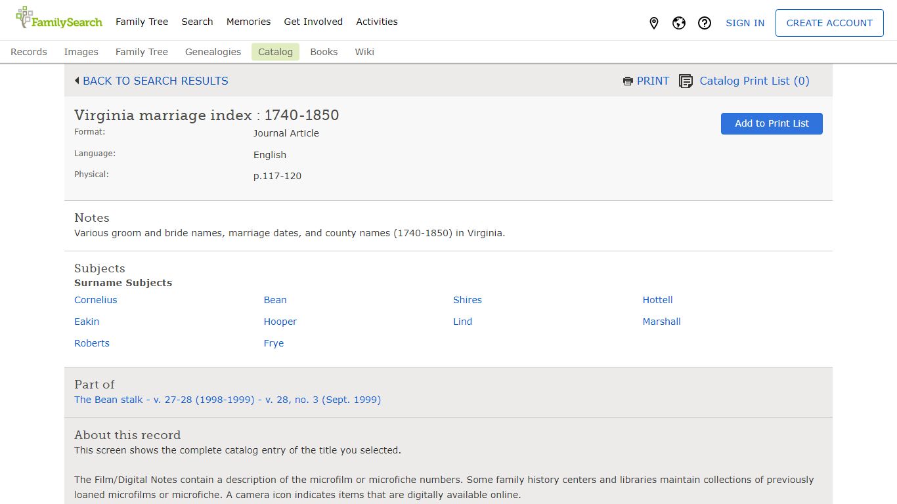Switch to the Wiki tab
The image size is (897, 504).
pos(364,52)
